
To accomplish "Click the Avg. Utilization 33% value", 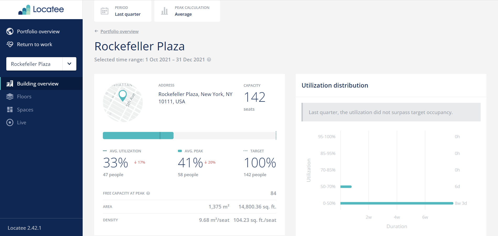I will click(115, 163).
